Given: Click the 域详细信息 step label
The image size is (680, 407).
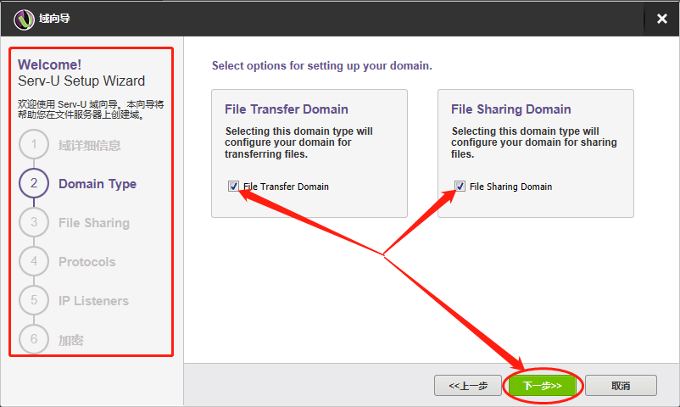Looking at the screenshot, I should (x=89, y=145).
